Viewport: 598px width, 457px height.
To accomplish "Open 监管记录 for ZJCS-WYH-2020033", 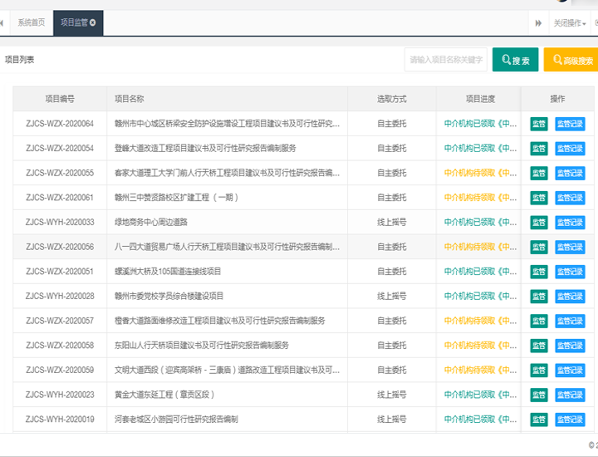I will [570, 223].
